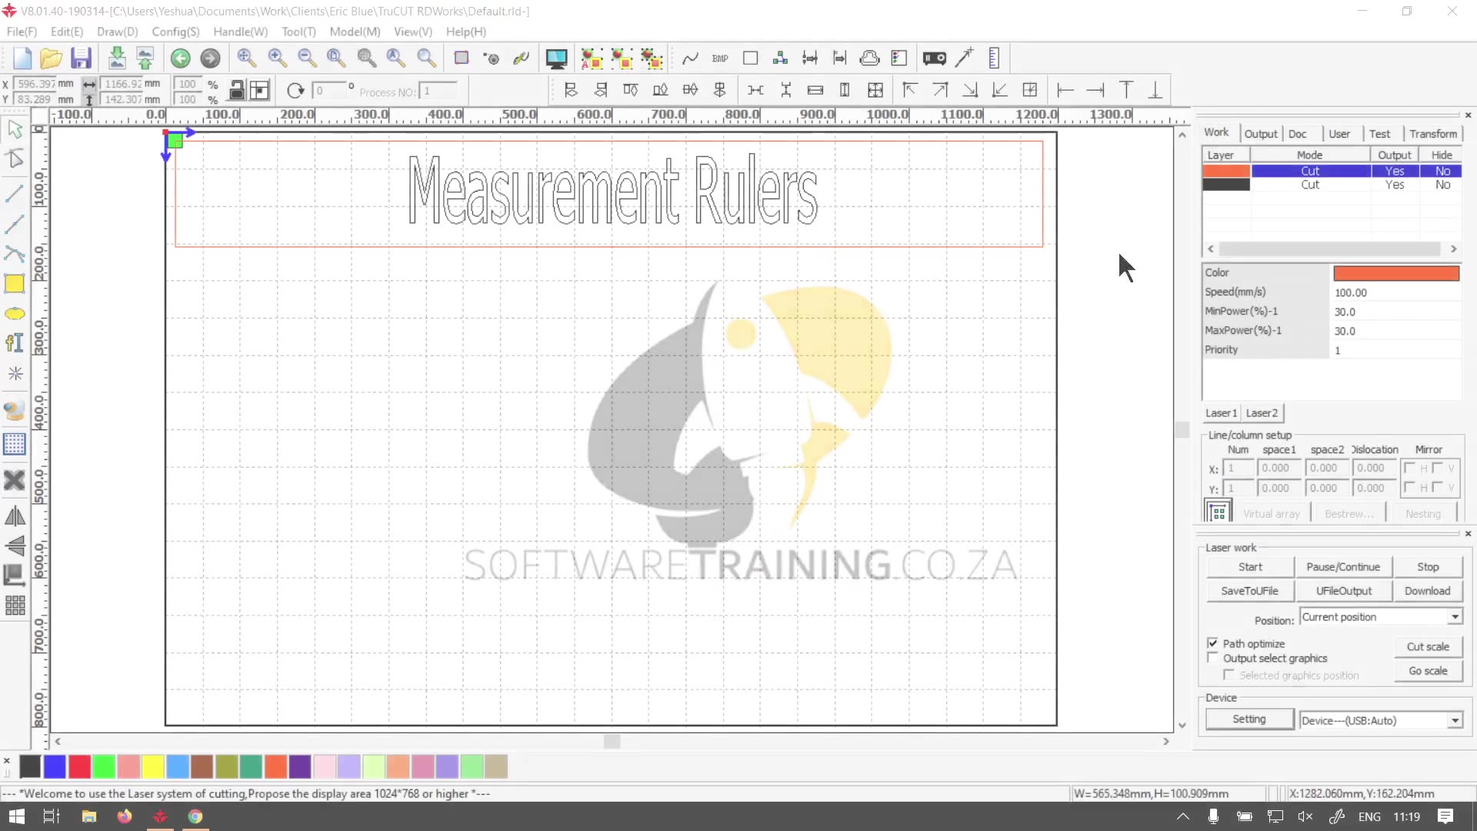Click the BMP image handling icon
The image size is (1477, 831).
(x=720, y=58)
